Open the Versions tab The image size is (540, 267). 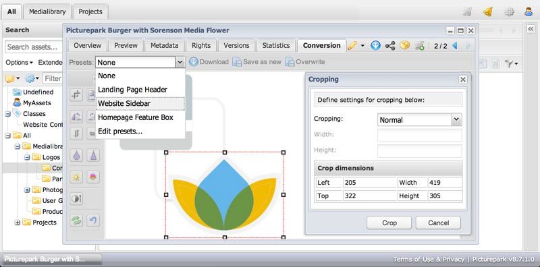pyautogui.click(x=236, y=45)
